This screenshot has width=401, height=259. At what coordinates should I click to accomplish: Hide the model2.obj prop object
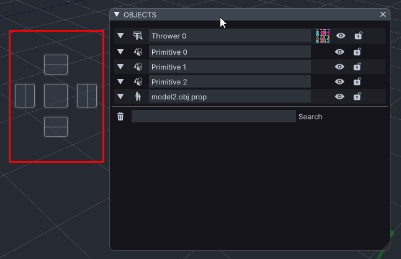click(x=340, y=96)
